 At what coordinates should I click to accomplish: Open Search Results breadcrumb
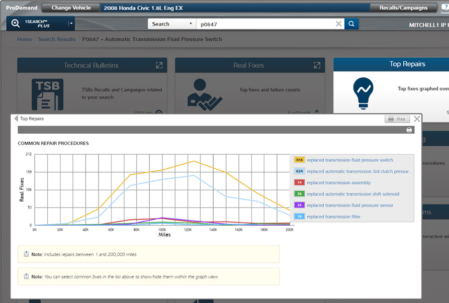[x=56, y=39]
